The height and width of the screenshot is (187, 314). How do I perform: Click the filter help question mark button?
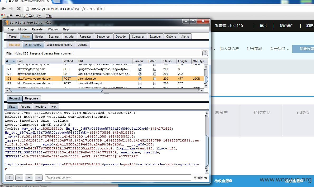[x=205, y=53]
